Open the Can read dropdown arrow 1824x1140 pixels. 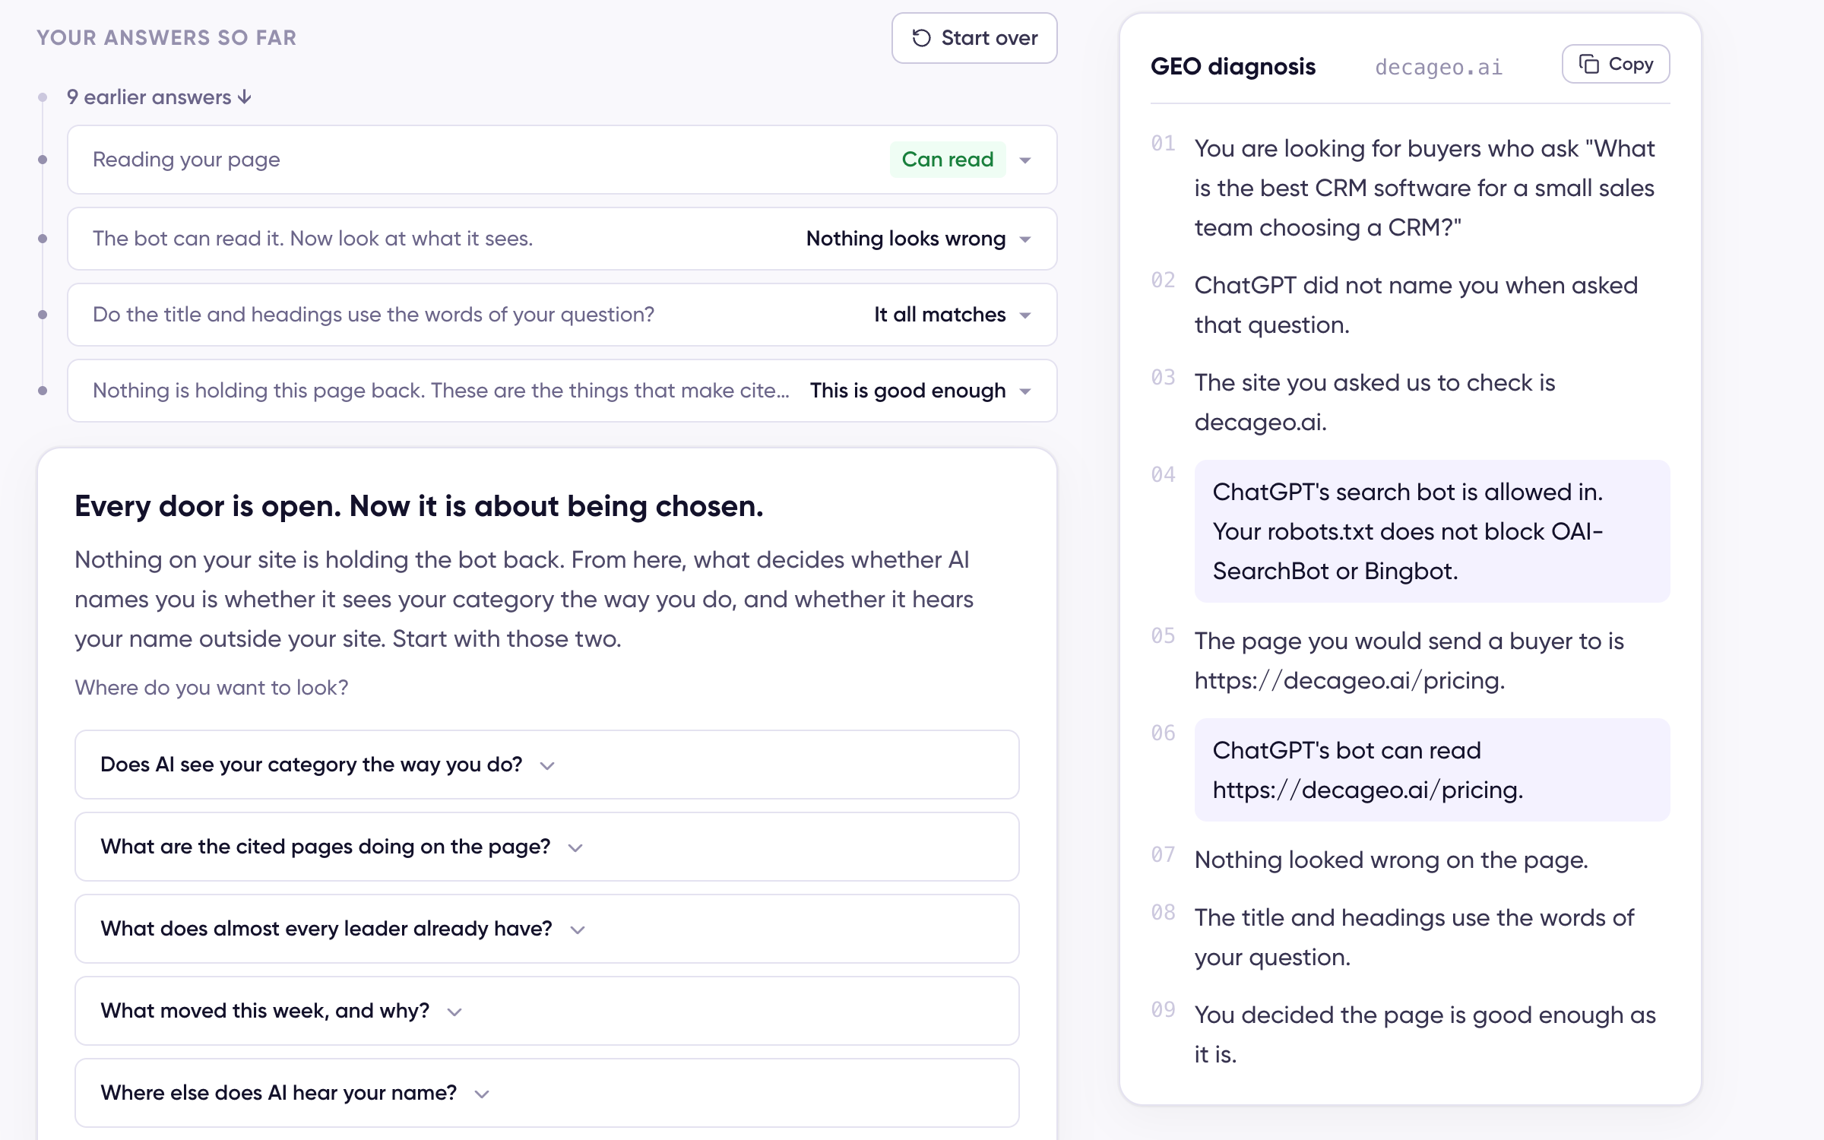[x=1025, y=160]
